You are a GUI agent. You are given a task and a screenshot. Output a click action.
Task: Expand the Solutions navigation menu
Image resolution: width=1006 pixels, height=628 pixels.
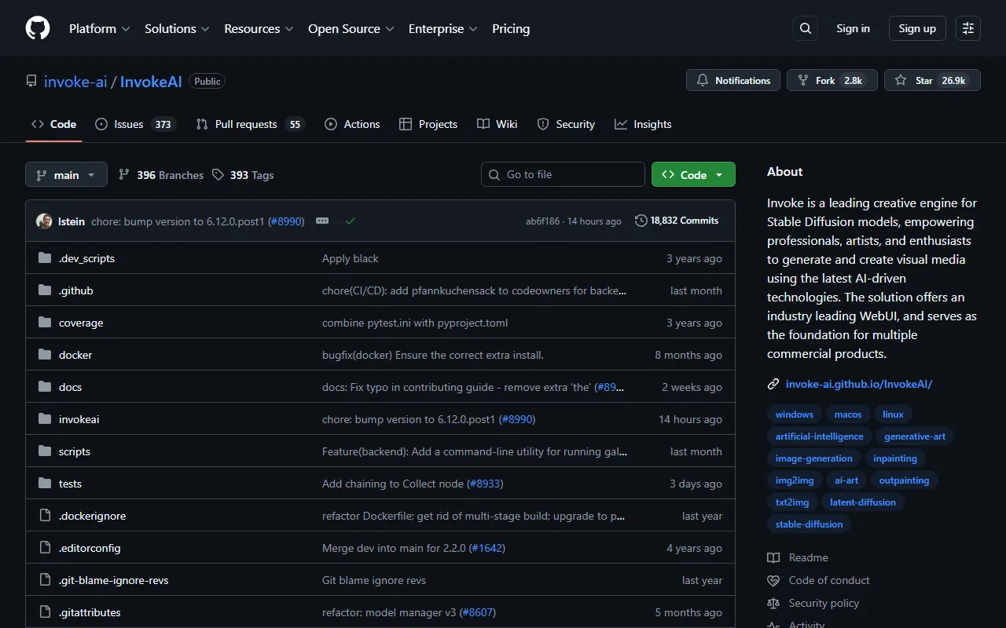pos(177,28)
